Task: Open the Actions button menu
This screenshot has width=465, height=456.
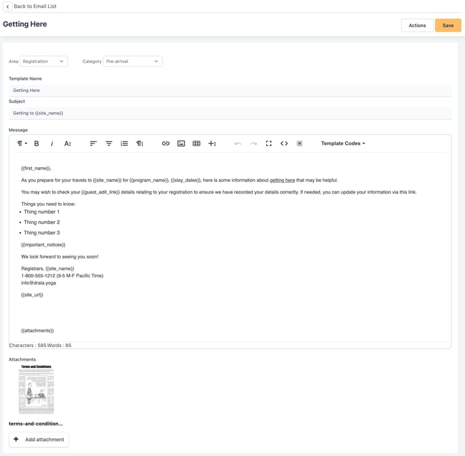Action: tap(417, 26)
